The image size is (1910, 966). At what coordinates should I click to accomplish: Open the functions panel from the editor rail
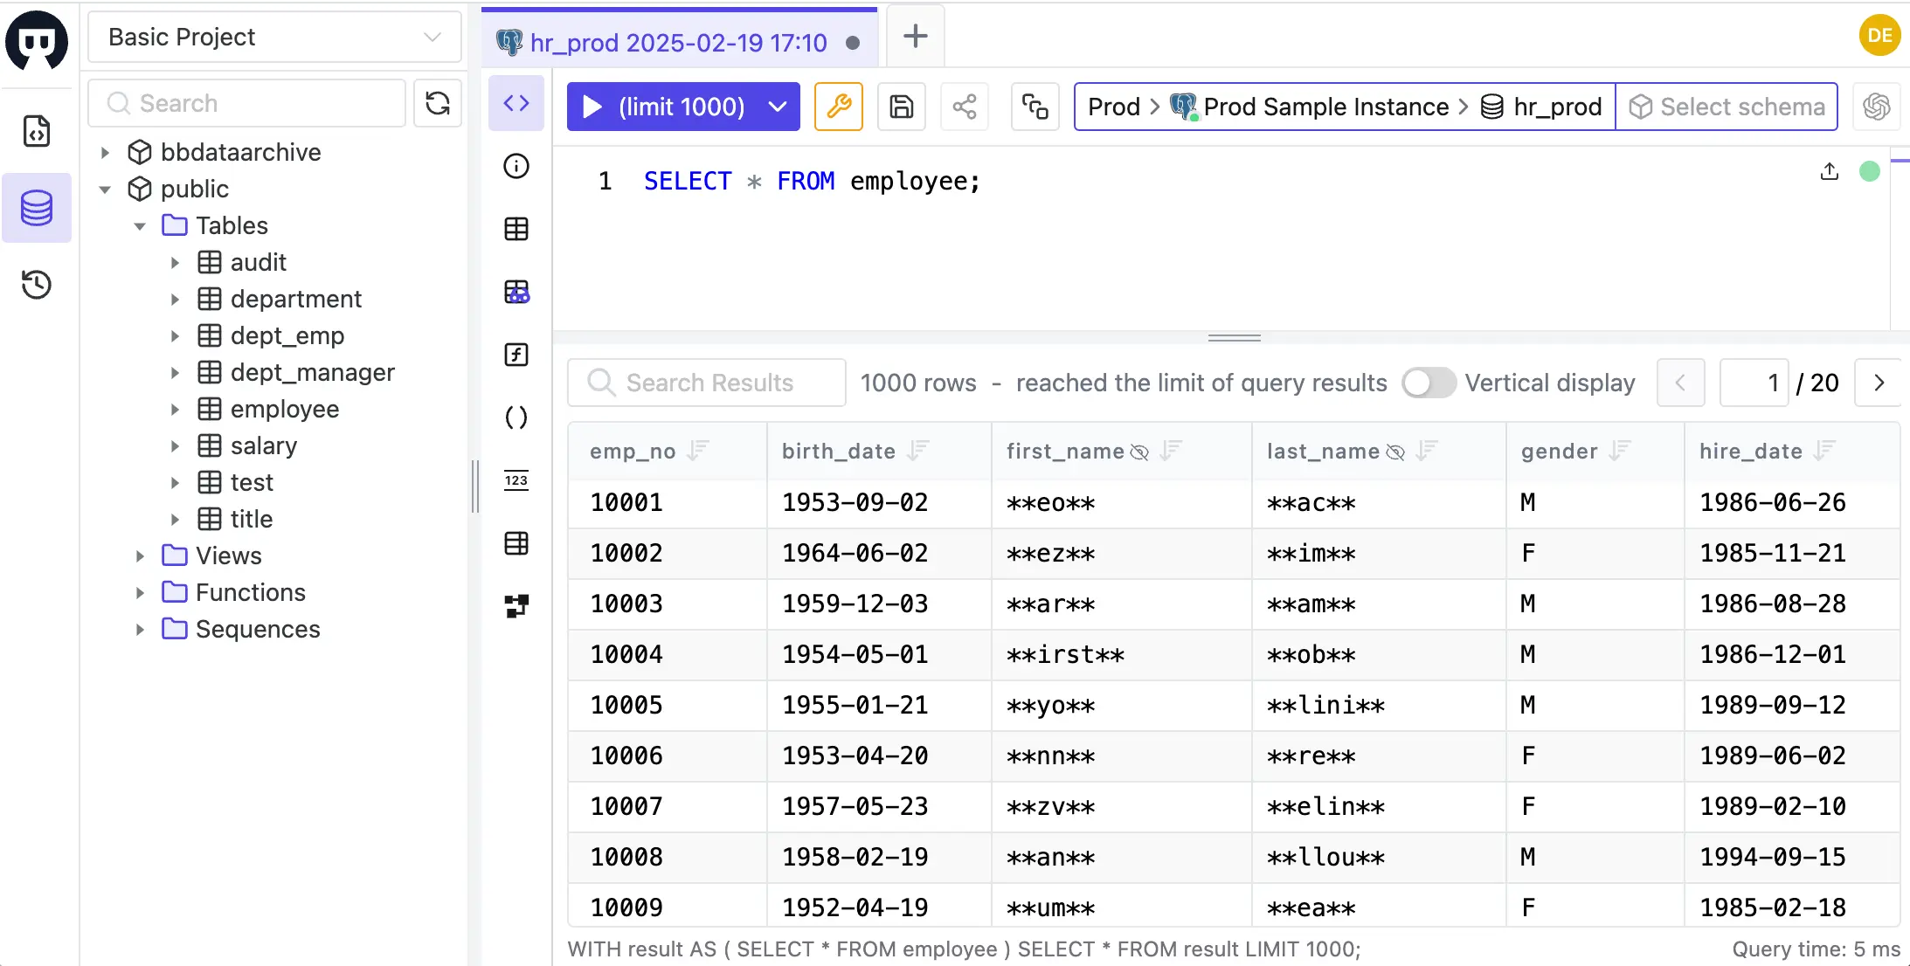[x=516, y=355]
